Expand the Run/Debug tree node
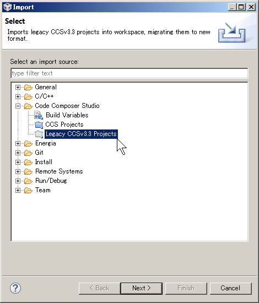This screenshot has width=259, height=303. pos(18,181)
